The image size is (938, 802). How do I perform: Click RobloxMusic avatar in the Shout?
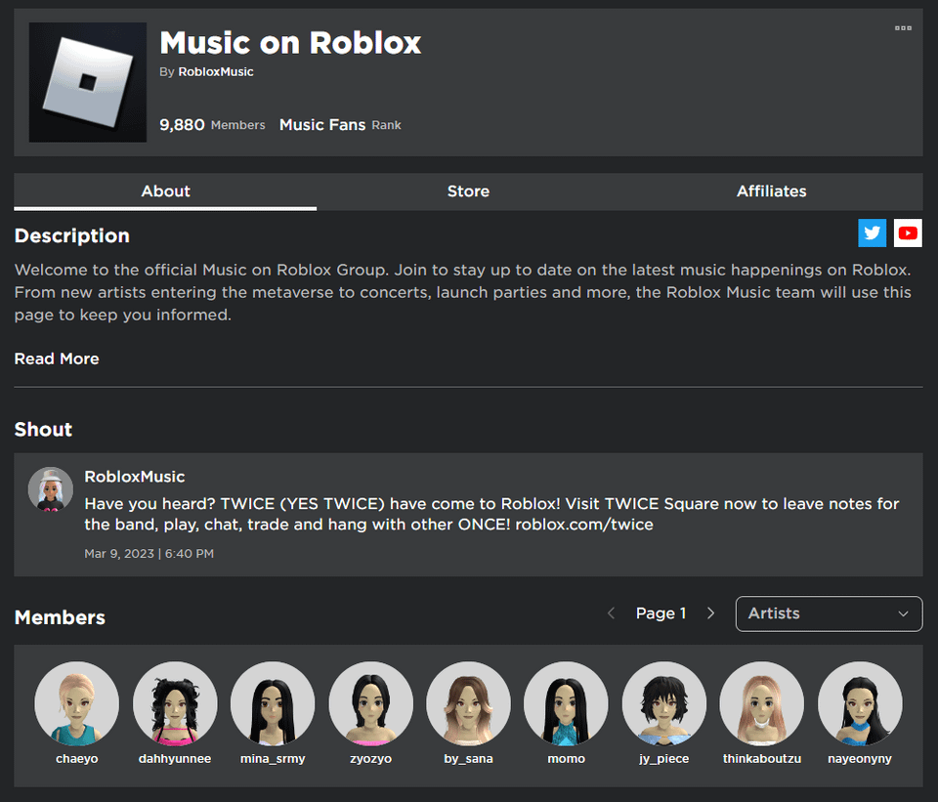51,489
